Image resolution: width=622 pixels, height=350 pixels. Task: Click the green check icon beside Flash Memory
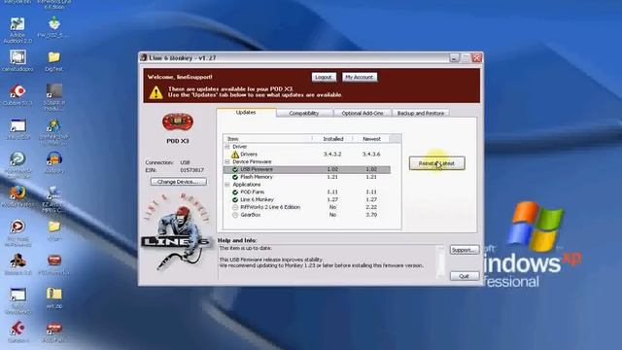coord(235,177)
